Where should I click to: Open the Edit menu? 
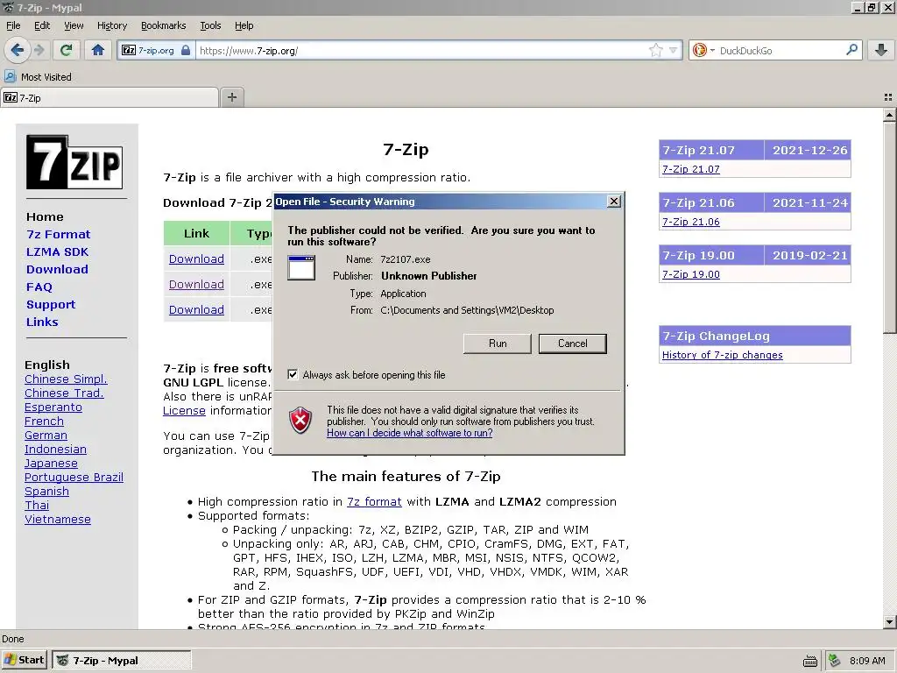click(x=42, y=25)
